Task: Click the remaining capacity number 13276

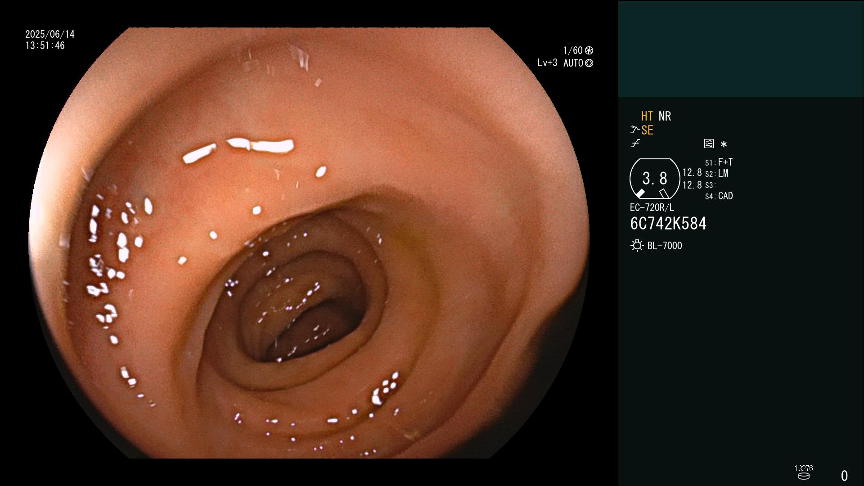Action: pos(804,468)
